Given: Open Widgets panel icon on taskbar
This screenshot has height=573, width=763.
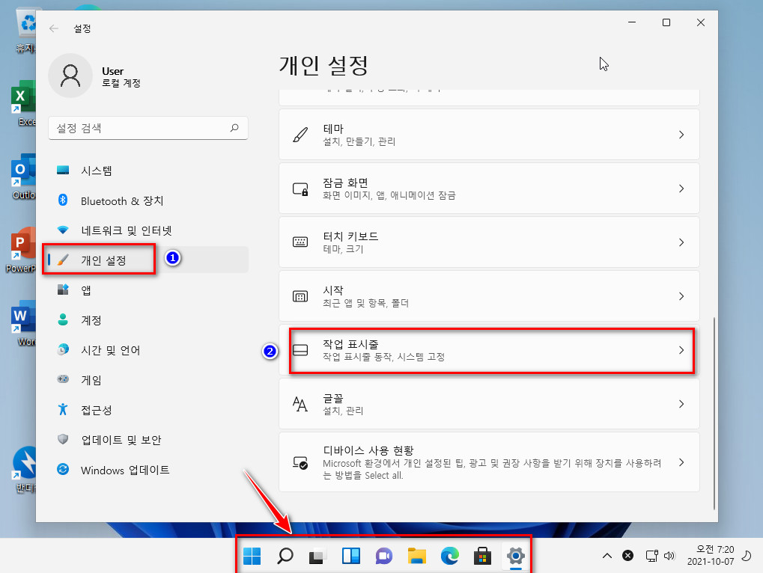Looking at the screenshot, I should pos(351,556).
